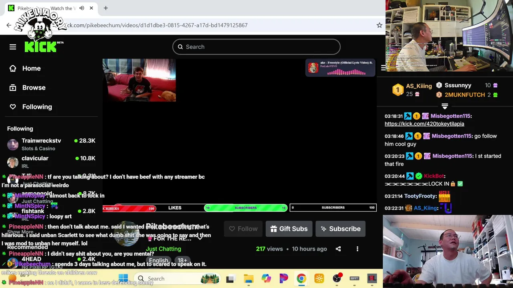Open the Just Chatting category link

[x=164, y=249]
